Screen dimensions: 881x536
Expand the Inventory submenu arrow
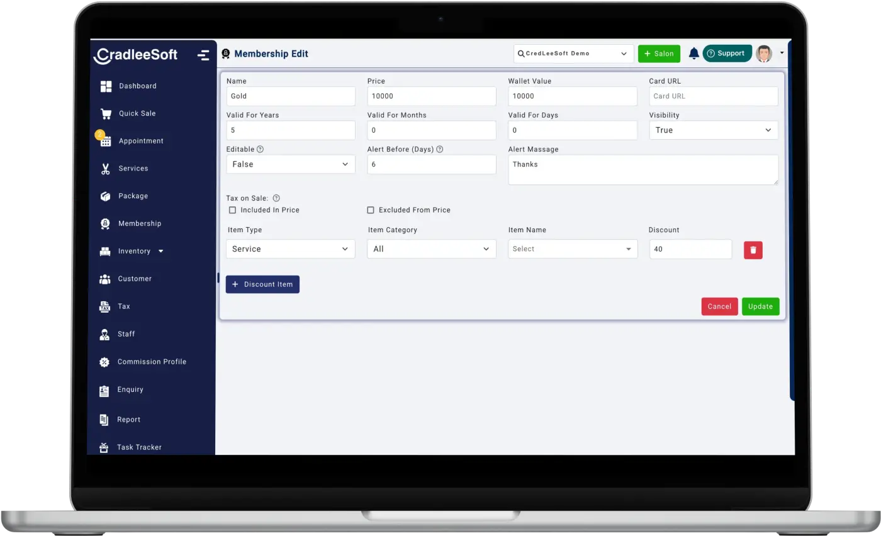click(160, 251)
